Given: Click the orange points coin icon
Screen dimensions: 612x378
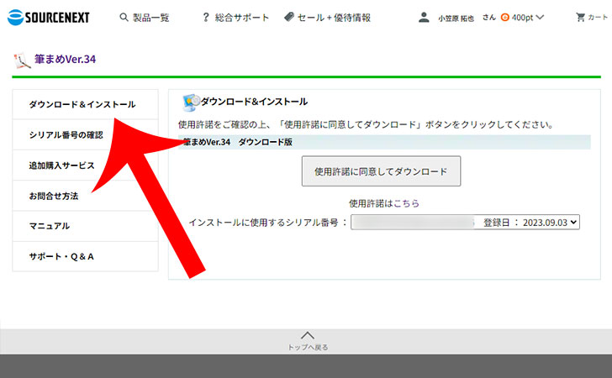Looking at the screenshot, I should pos(505,17).
